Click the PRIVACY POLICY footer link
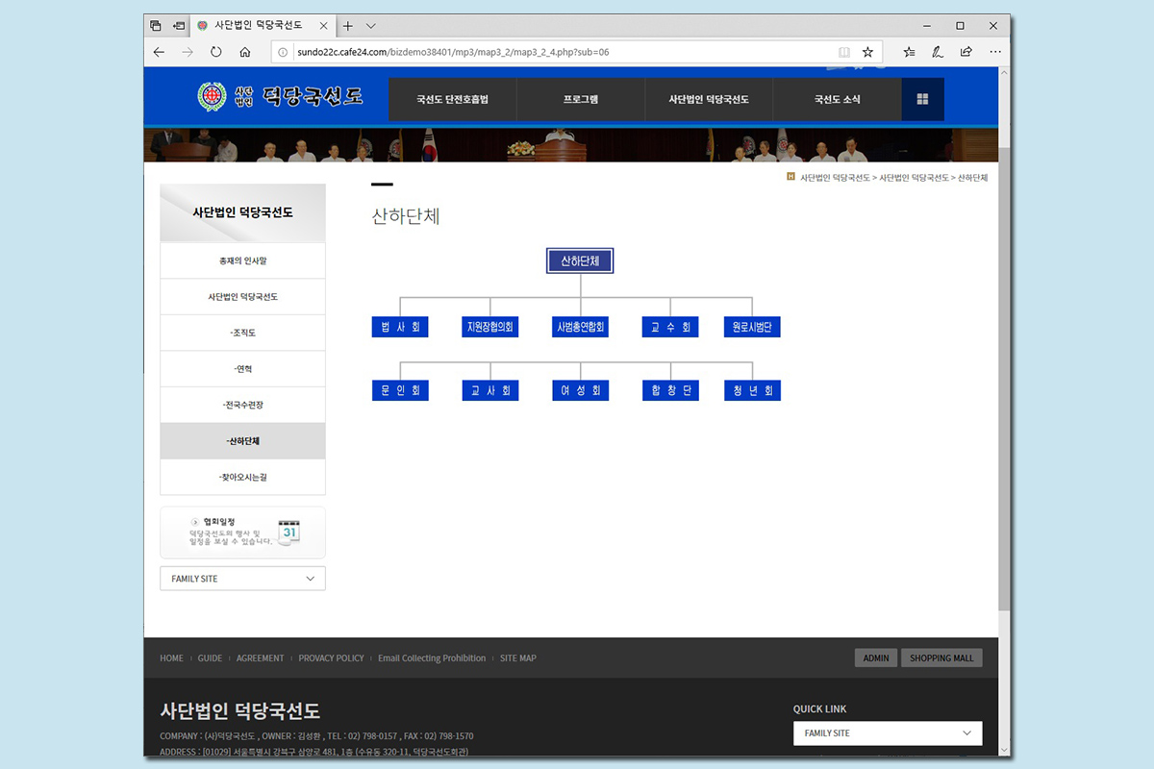This screenshot has height=769, width=1154. point(331,658)
